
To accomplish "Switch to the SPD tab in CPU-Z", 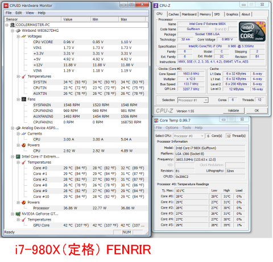I will (x=217, y=14).
